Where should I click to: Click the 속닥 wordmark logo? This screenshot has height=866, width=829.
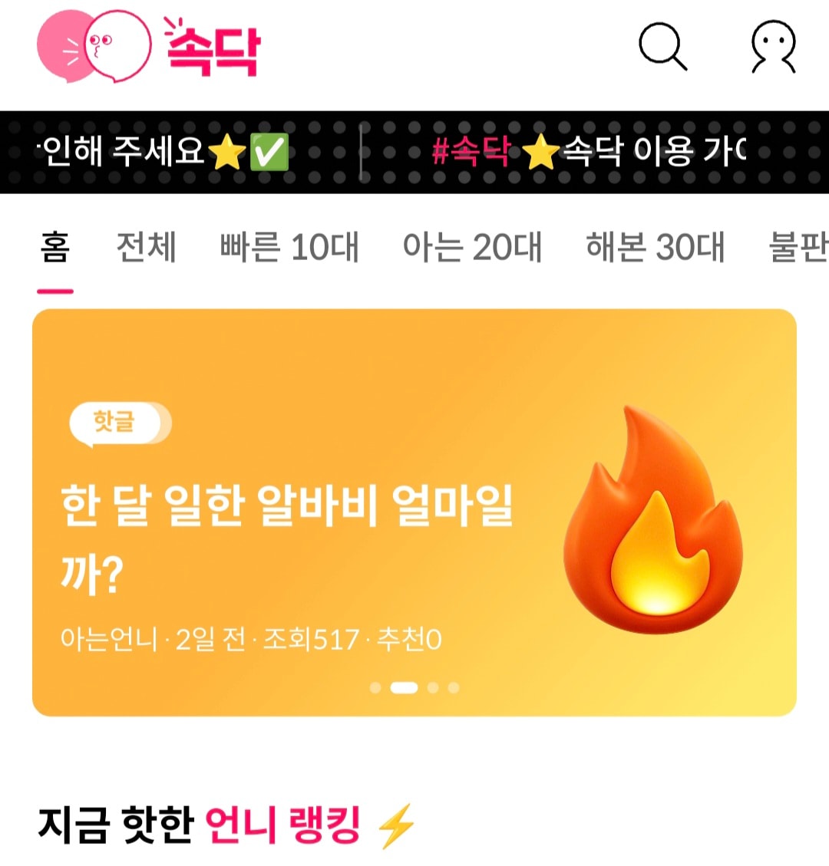pyautogui.click(x=212, y=46)
